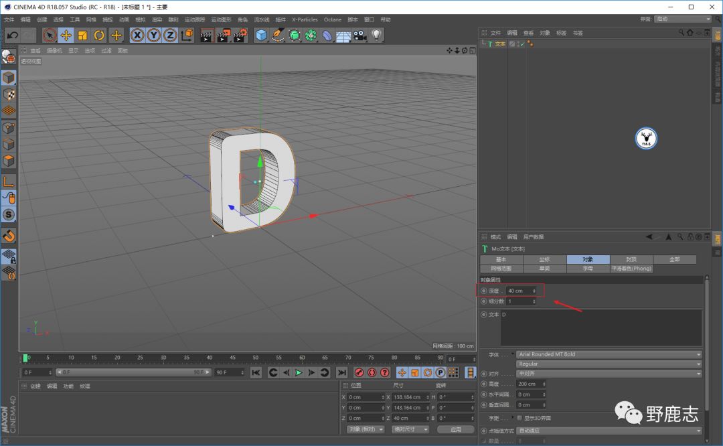Click the 应用 apply button
Image resolution: width=723 pixels, height=446 pixels.
(x=455, y=429)
